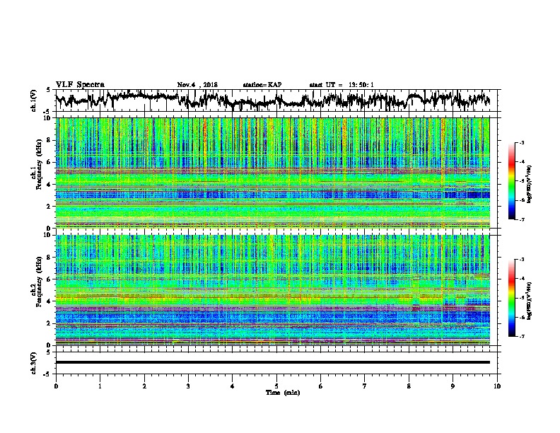
Task: Click the flat ch.3 voltage trace
Action: coord(272,362)
